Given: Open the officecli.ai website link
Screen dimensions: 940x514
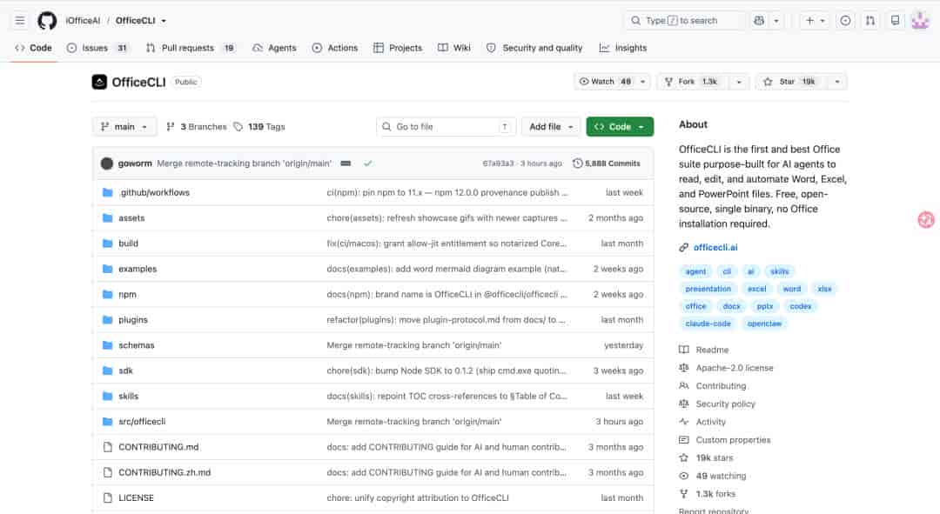Looking at the screenshot, I should [x=715, y=247].
